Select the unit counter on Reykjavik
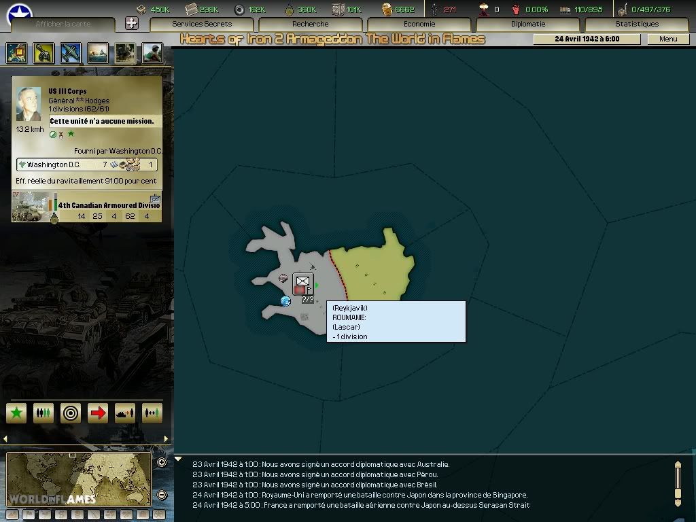Viewport: 696px width, 522px height. 303,284
